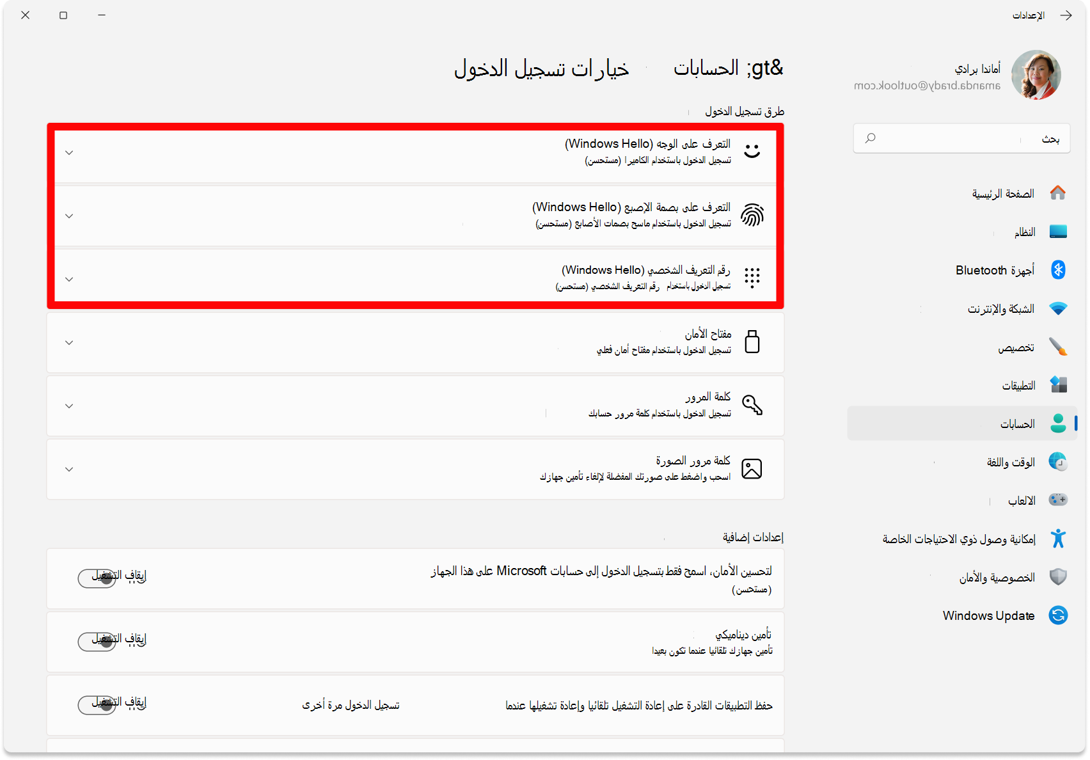
Task: Expand the PIN رقم التعريف الشخصي chevron
Action: tap(69, 280)
